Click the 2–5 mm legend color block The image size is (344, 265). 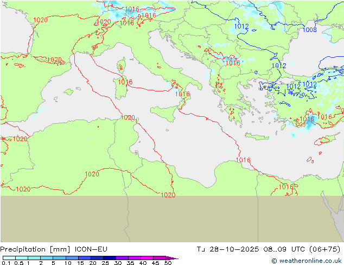(x=47, y=258)
